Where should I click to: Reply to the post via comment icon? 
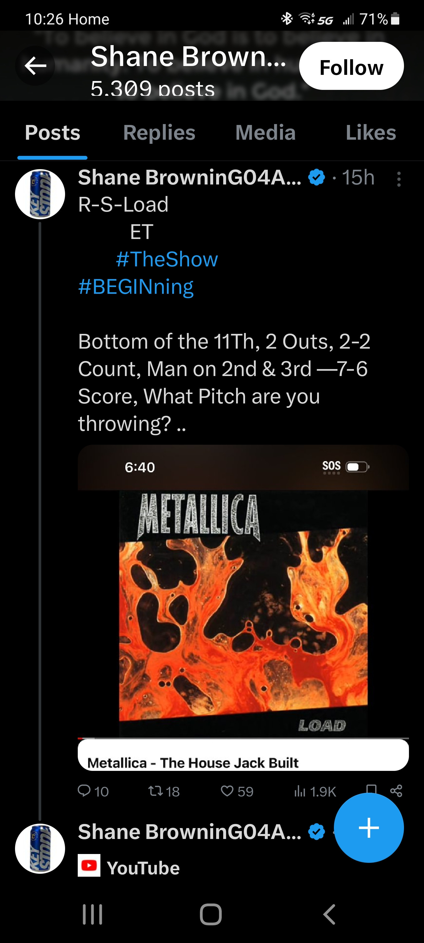[x=85, y=791]
